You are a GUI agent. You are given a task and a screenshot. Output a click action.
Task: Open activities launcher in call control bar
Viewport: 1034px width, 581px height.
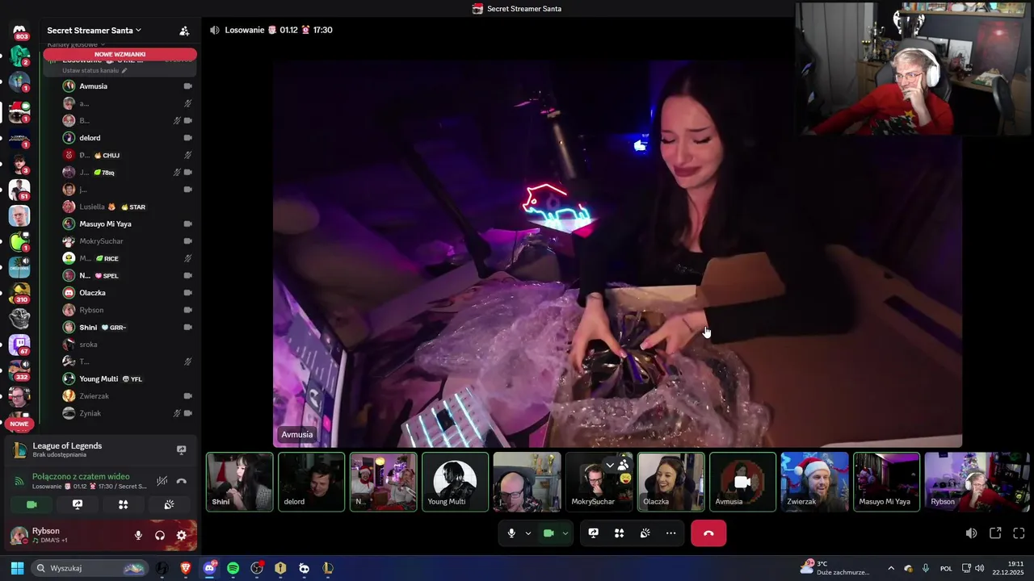coord(619,533)
